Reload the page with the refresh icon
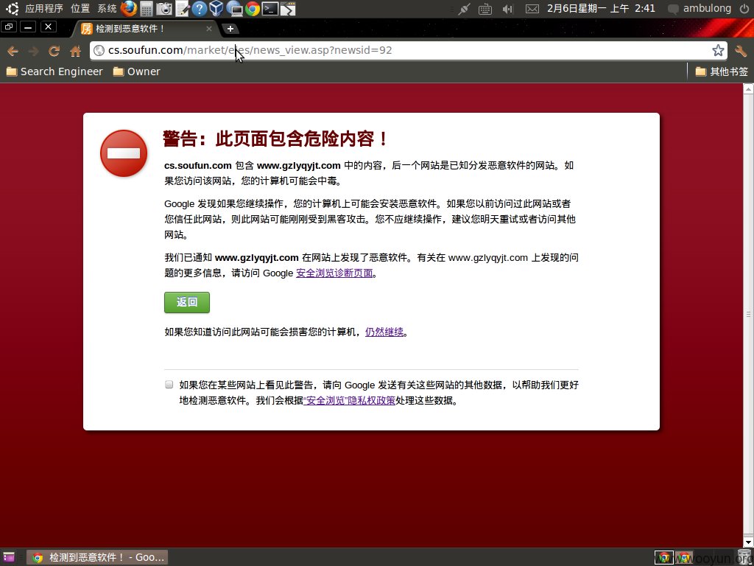 pos(54,51)
